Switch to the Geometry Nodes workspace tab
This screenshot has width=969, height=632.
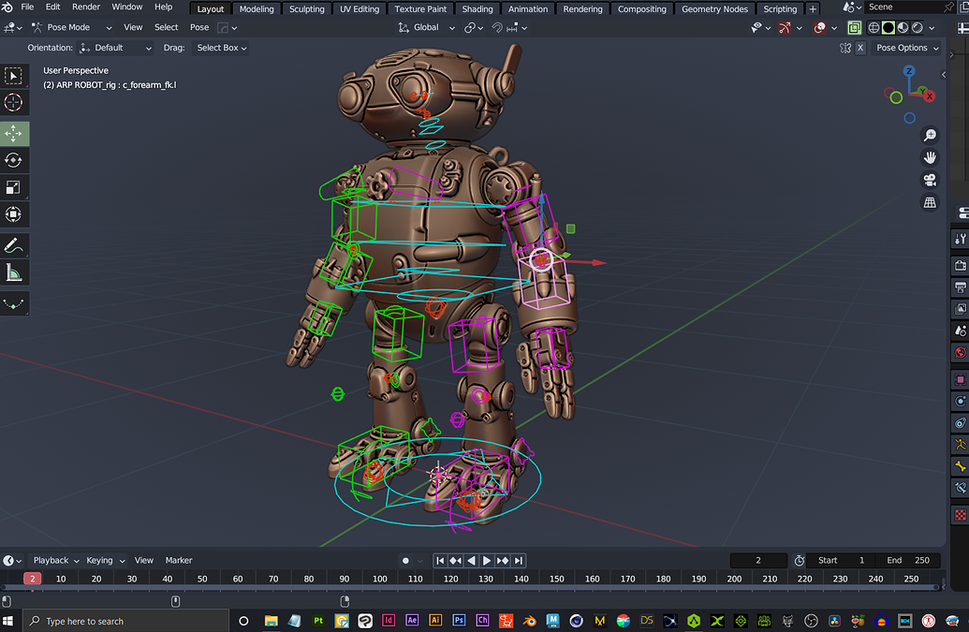pyautogui.click(x=714, y=9)
